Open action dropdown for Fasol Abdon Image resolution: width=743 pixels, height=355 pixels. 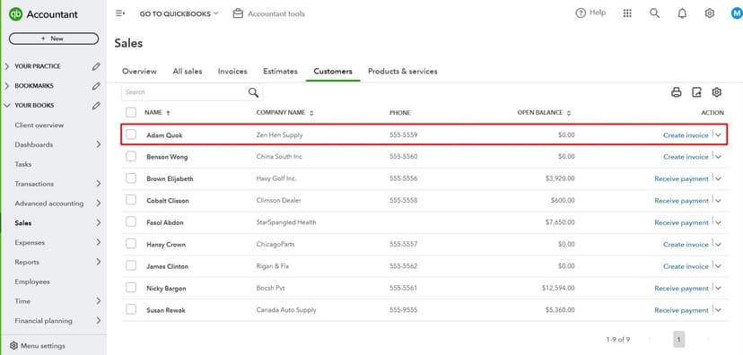719,222
